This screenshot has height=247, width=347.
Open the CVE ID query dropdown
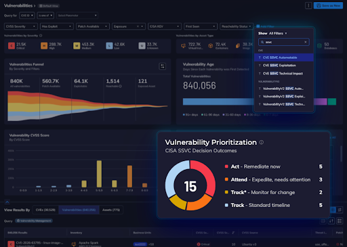tap(27, 16)
